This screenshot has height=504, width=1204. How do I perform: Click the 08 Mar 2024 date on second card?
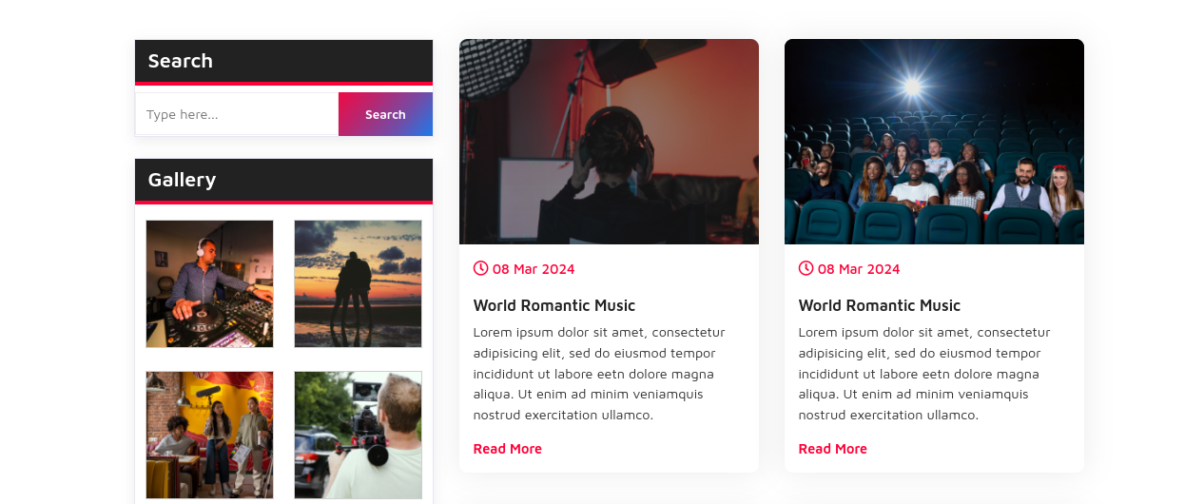pyautogui.click(x=859, y=269)
